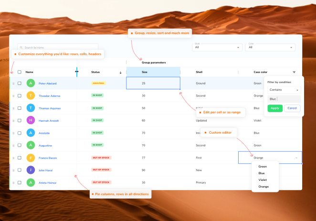Screen dimensions: 316x221
Task: Click the Case color filter icon
Action: (294, 72)
